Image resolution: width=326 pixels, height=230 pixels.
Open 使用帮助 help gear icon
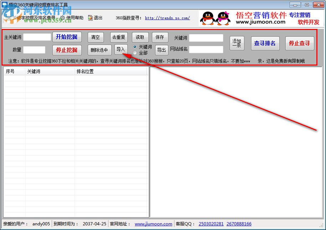coord(62,18)
